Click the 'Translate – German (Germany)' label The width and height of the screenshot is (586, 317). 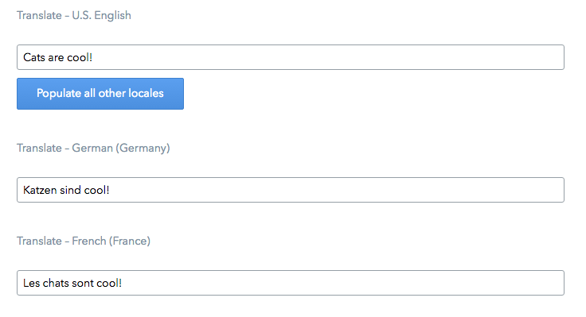coord(93,148)
